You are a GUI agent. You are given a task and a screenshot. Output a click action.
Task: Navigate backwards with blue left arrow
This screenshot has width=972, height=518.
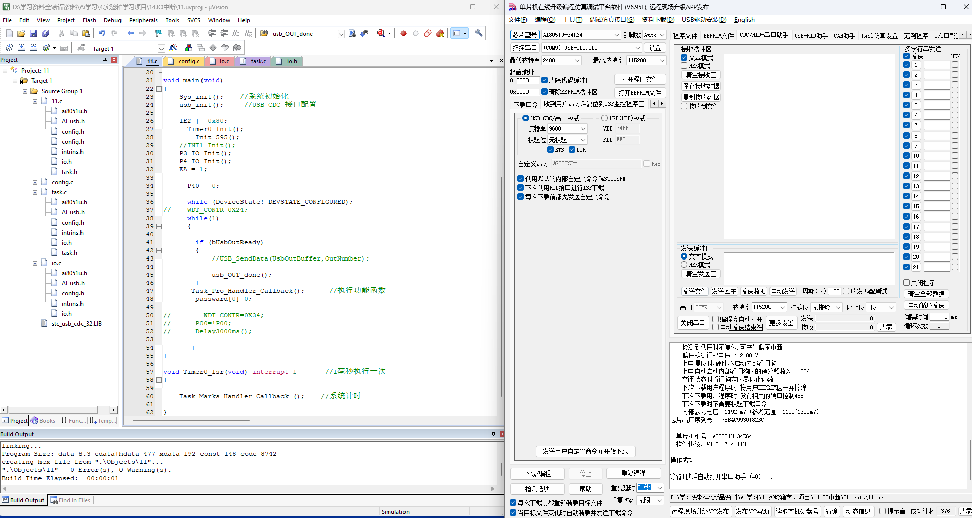click(x=131, y=33)
